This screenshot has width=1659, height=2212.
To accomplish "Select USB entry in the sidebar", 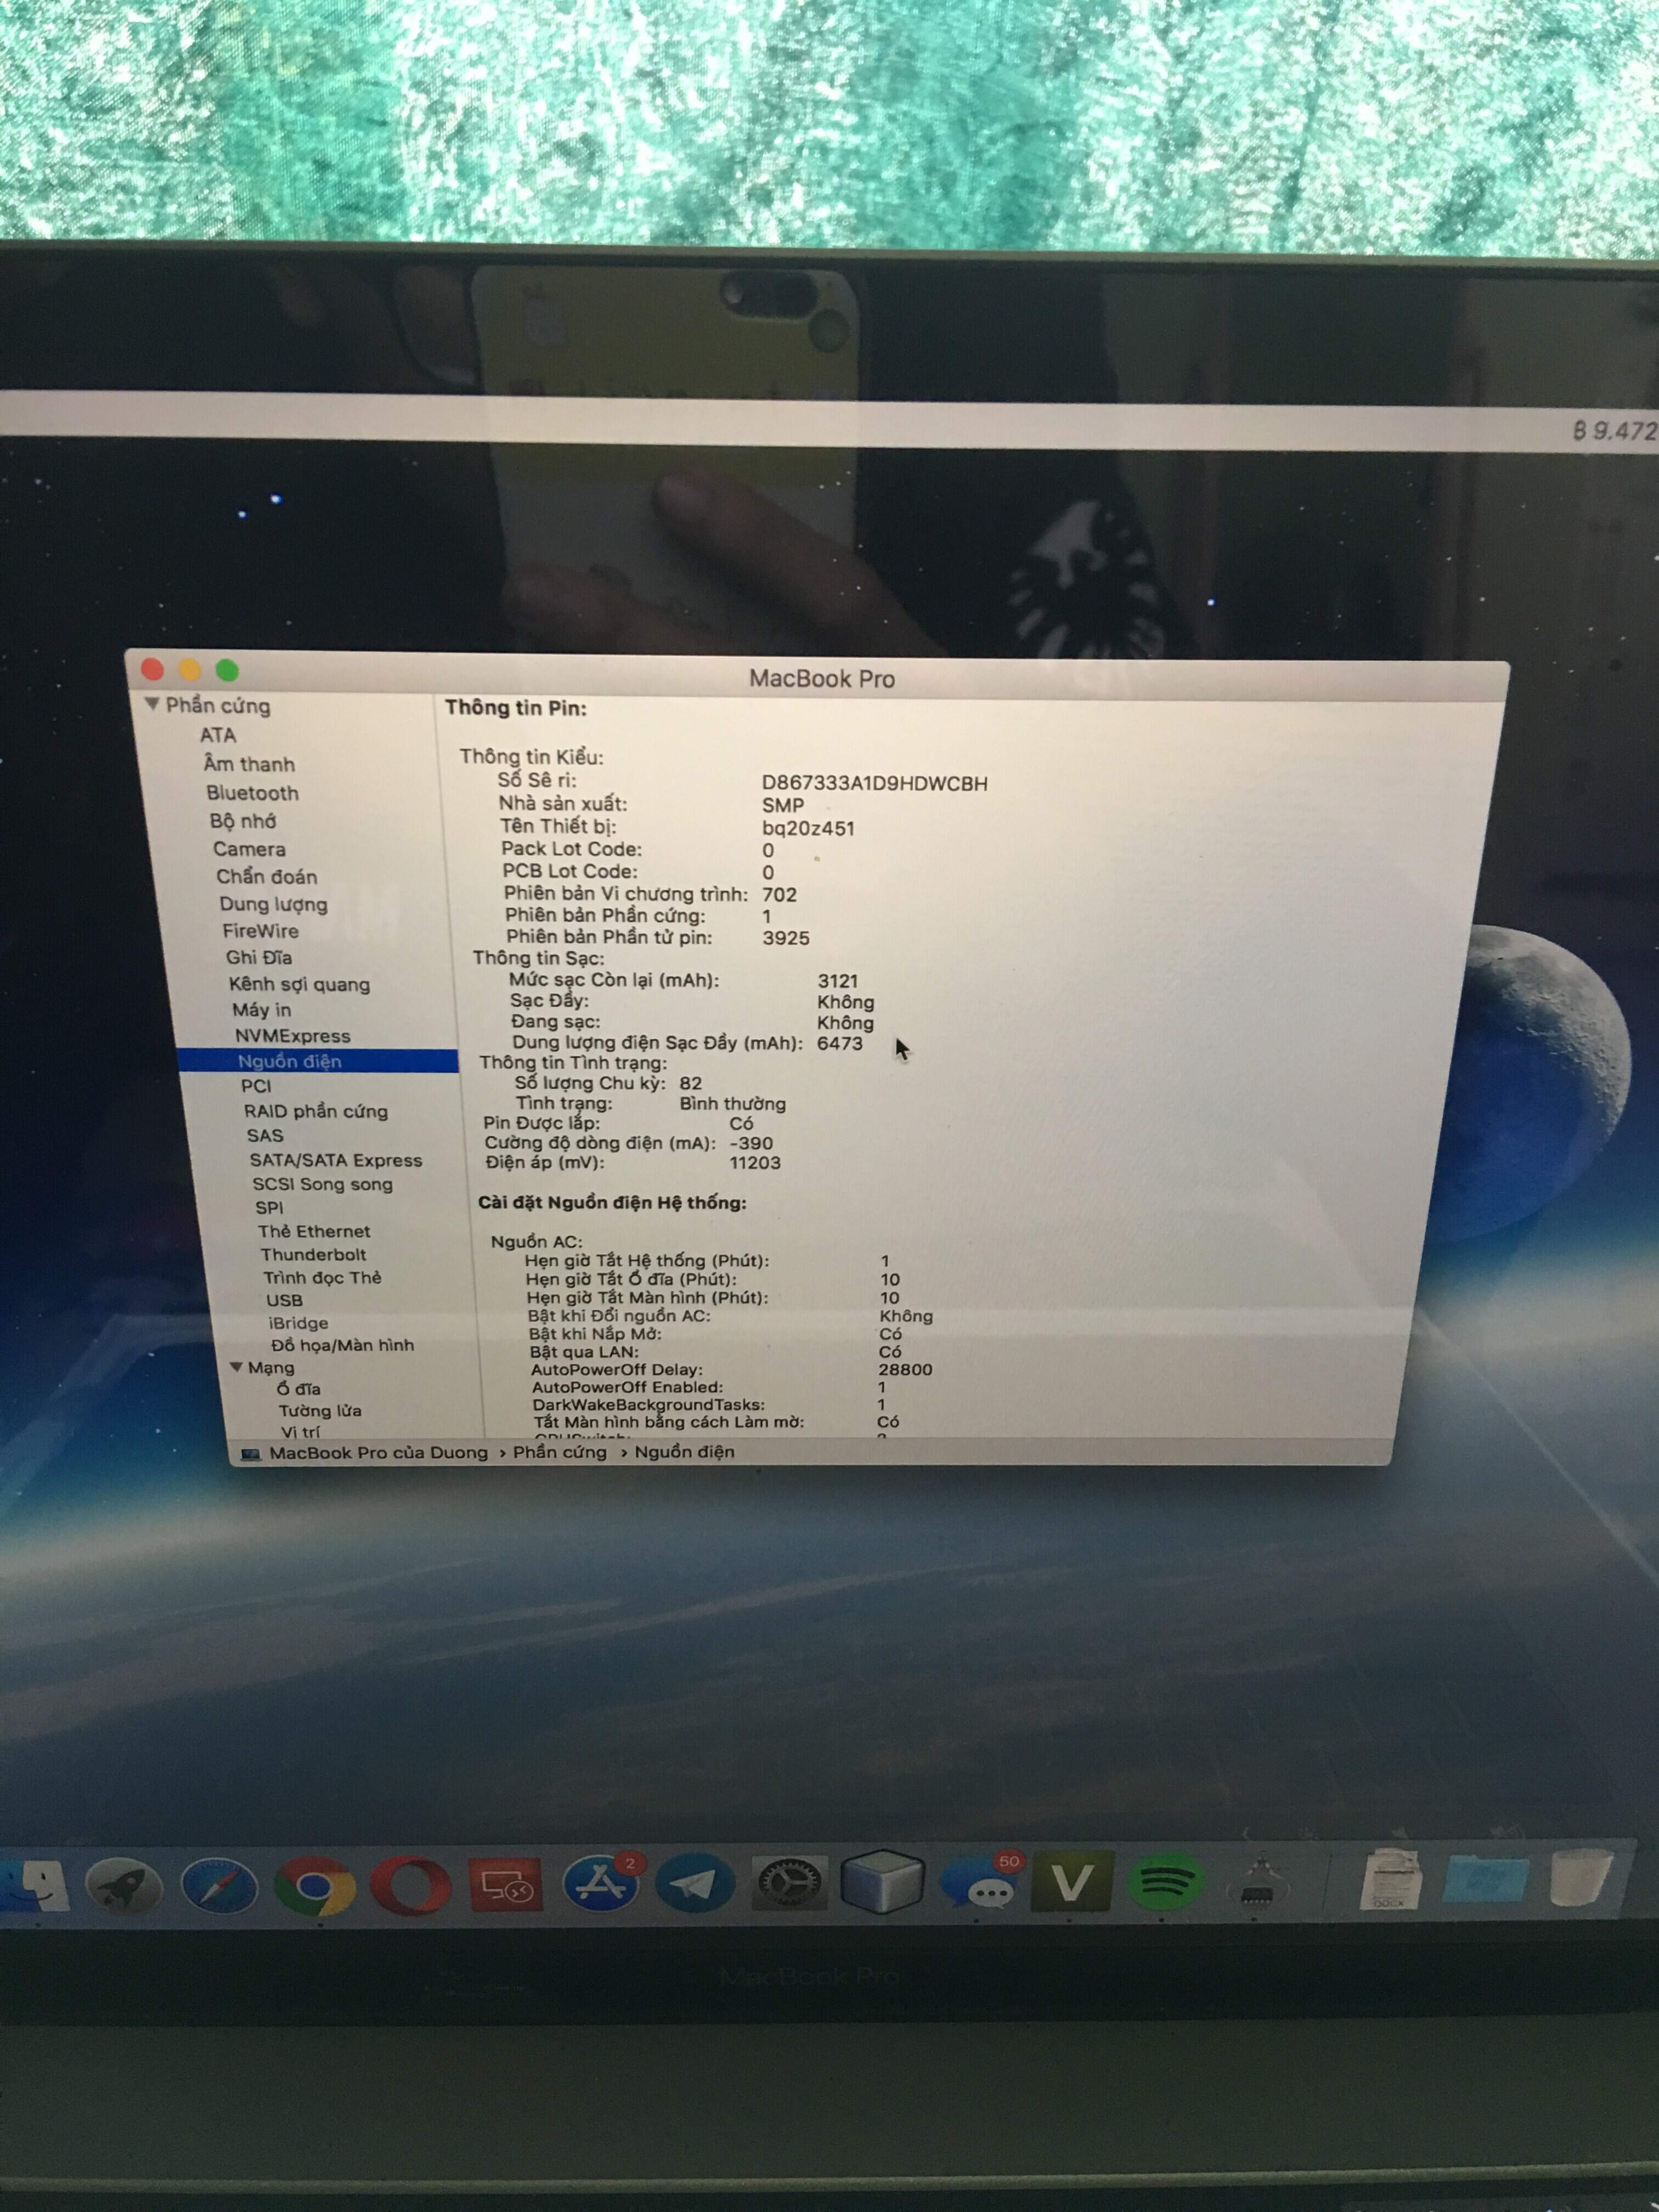I will point(284,1300).
